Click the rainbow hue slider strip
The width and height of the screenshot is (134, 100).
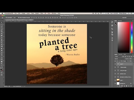132,37
